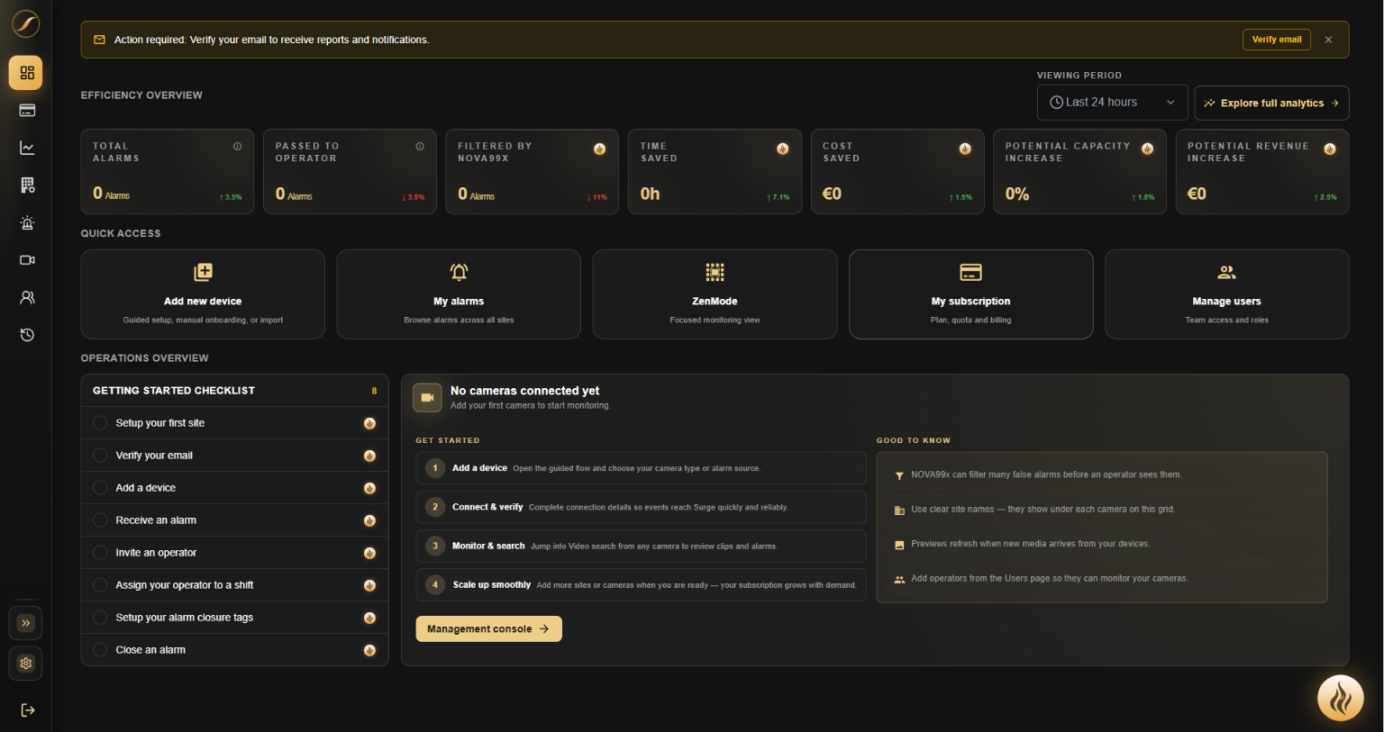The image size is (1384, 732).
Task: Click the info icon on Passed to Operator card
Action: click(420, 146)
